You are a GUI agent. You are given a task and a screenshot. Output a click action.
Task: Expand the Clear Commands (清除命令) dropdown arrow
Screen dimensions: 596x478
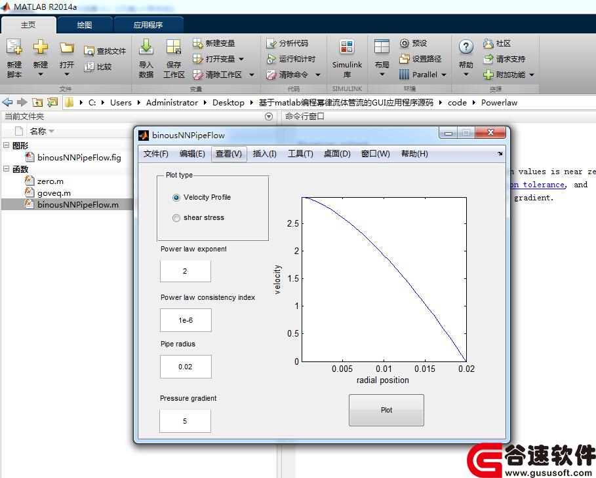318,75
